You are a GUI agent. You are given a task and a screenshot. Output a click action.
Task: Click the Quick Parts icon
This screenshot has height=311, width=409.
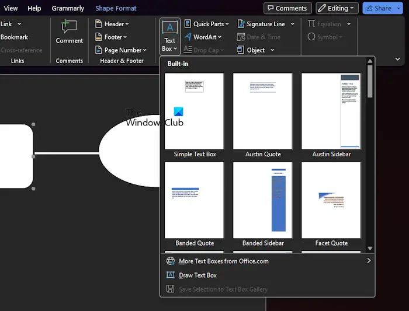(x=188, y=24)
